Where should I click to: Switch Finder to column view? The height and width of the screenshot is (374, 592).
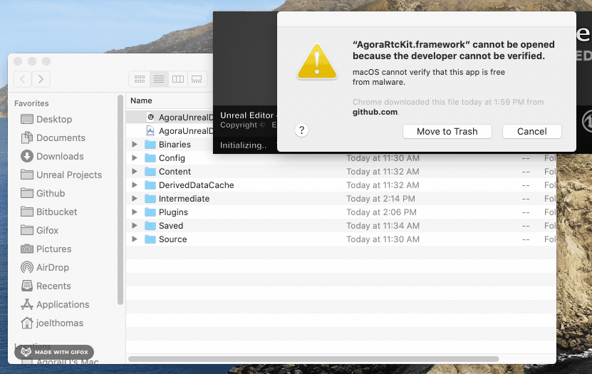[x=178, y=79]
